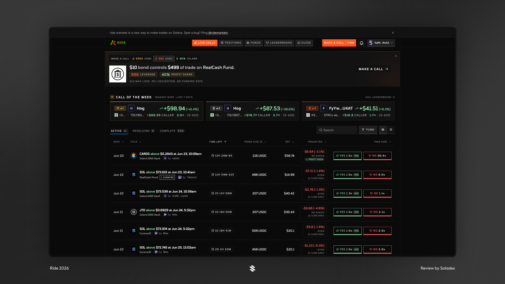505x284 pixels.
Task: Click the CARDS token icon
Action: click(134, 156)
